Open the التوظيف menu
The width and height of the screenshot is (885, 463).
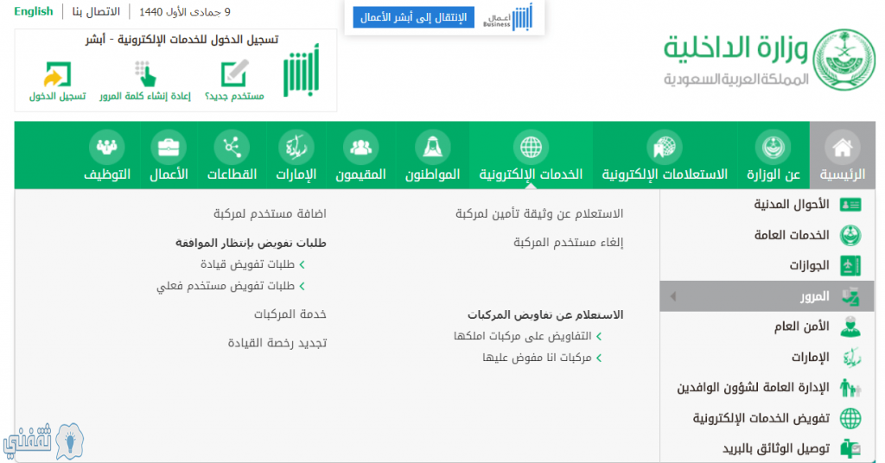click(x=106, y=155)
